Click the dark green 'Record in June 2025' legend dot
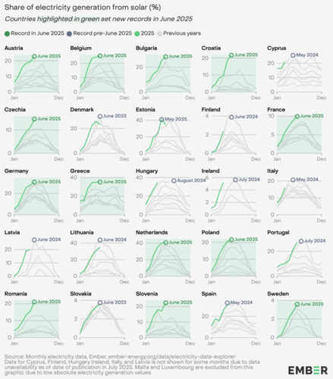This screenshot has height=379, width=333. (x=7, y=33)
